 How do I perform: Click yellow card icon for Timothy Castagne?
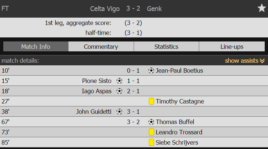pyautogui.click(x=152, y=101)
